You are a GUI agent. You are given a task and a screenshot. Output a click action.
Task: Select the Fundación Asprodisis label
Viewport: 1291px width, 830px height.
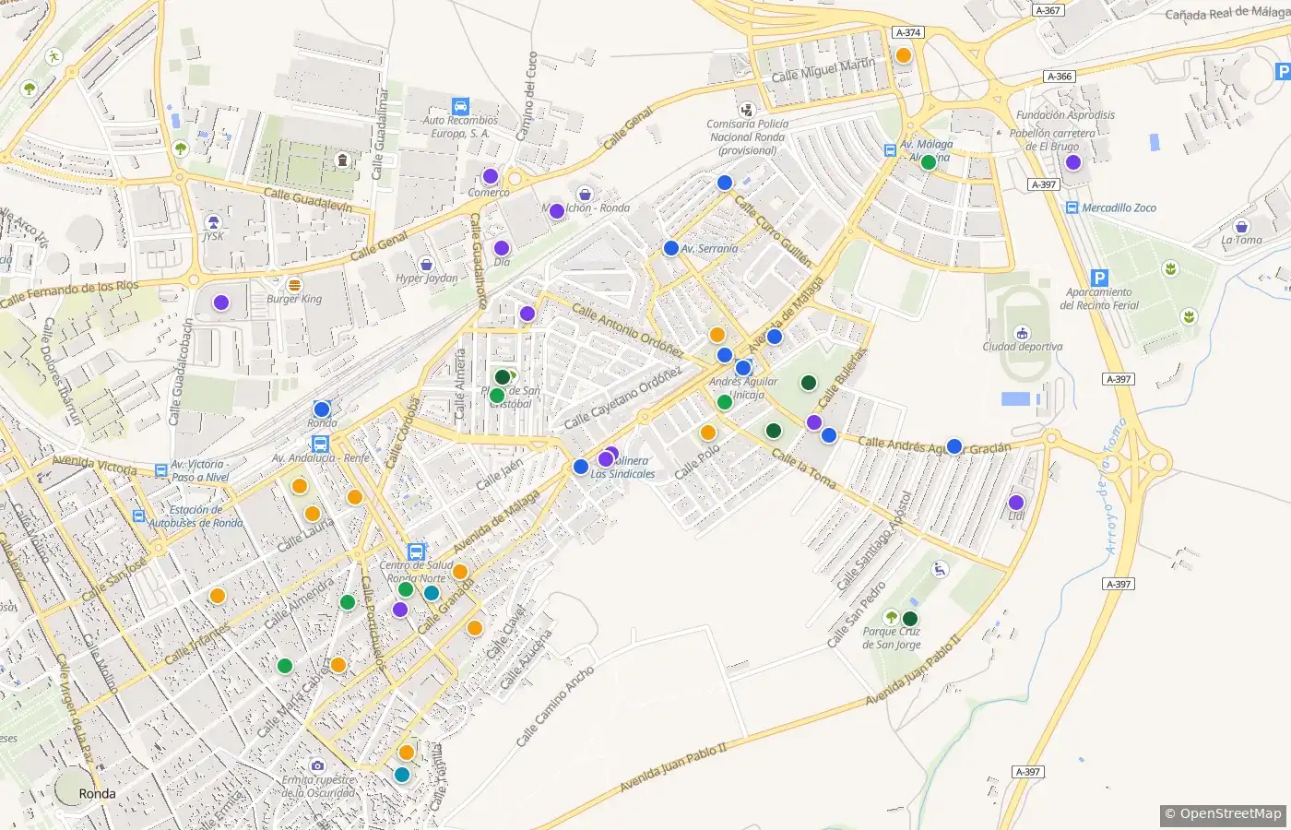coord(1065,115)
